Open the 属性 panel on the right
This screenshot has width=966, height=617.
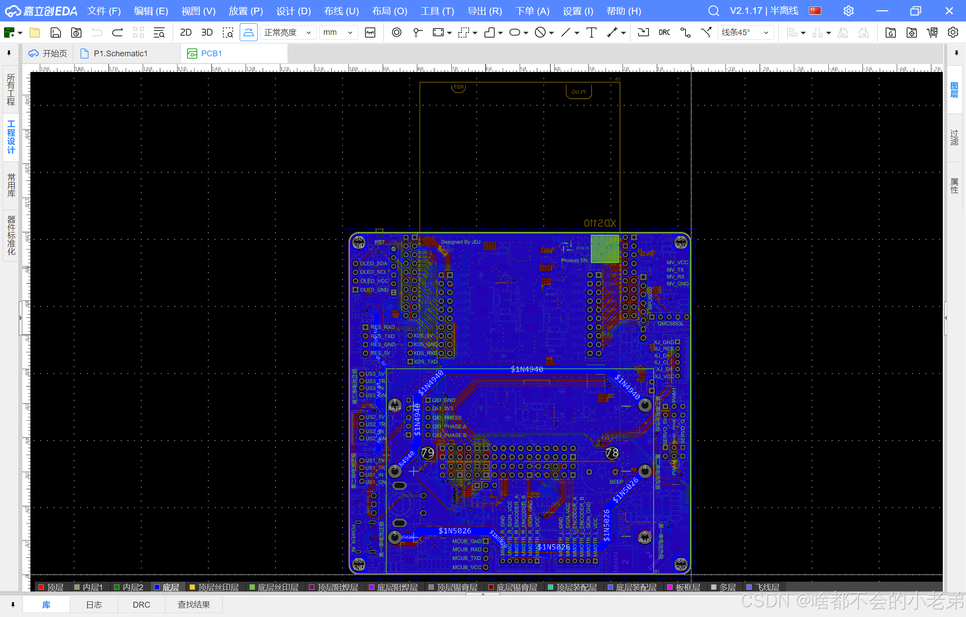point(954,186)
